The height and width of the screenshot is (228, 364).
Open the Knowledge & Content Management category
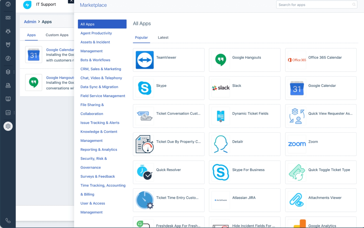click(99, 136)
